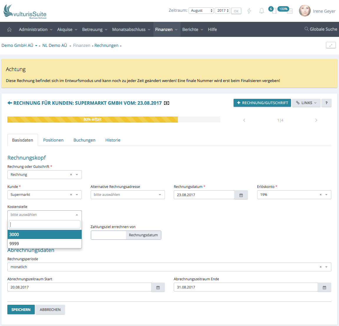The height and width of the screenshot is (326, 339).
Task: Click the back arrow beside invoice title
Action: [10, 103]
